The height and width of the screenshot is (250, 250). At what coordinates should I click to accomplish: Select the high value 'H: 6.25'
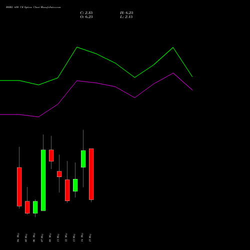click(126, 13)
